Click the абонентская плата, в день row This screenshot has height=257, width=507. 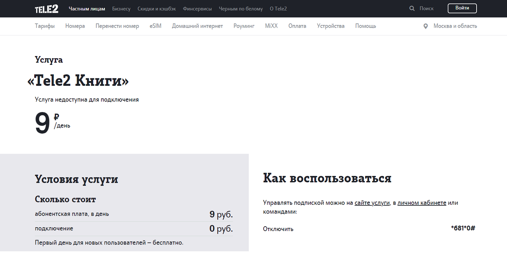coord(134,214)
